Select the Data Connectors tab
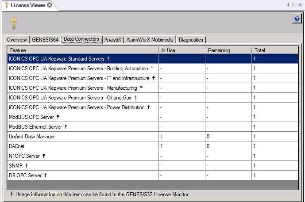This screenshot has height=202, width=305. (x=81, y=39)
